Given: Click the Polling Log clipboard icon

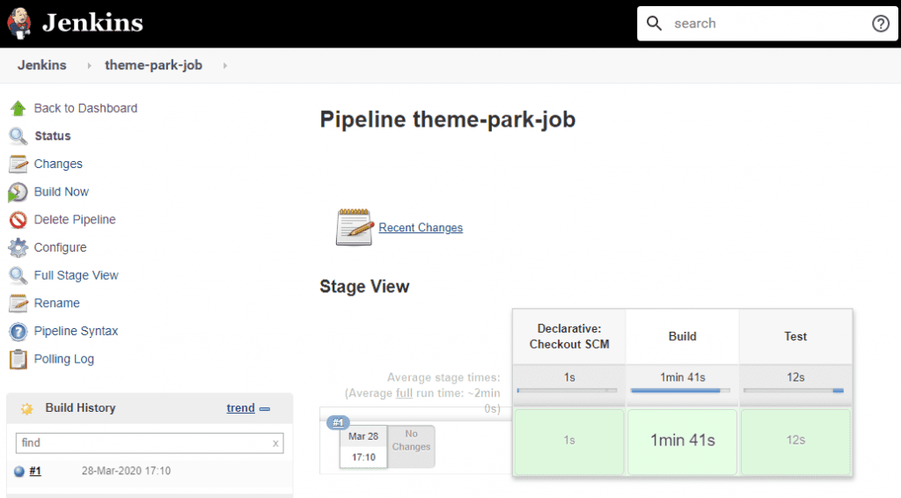Looking at the screenshot, I should [18, 359].
